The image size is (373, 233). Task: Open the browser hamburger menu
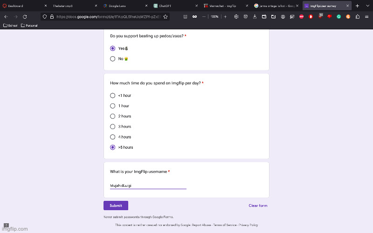[x=366, y=16]
